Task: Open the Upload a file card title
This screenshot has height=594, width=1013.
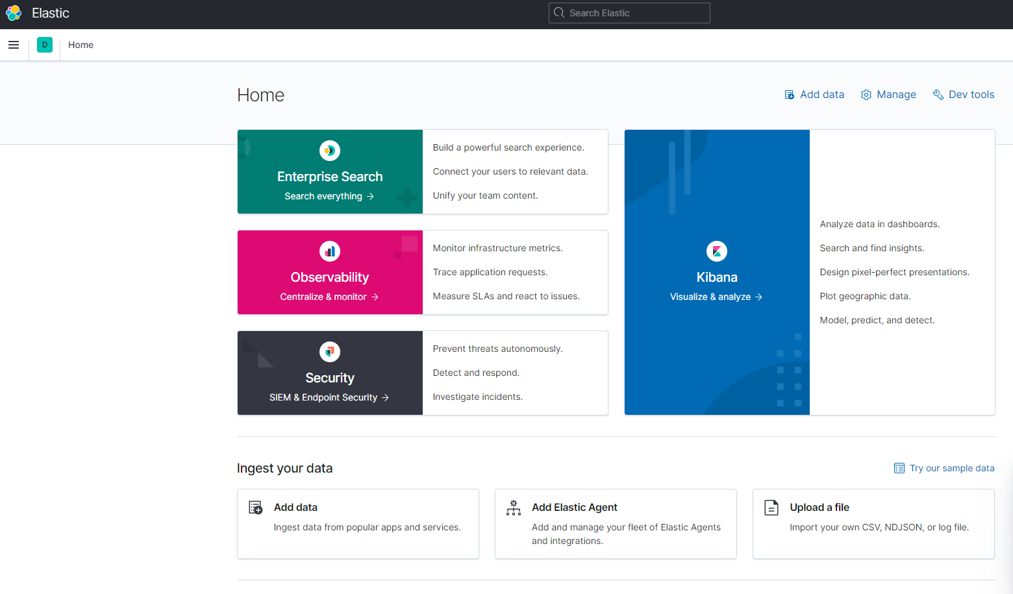Action: [819, 508]
